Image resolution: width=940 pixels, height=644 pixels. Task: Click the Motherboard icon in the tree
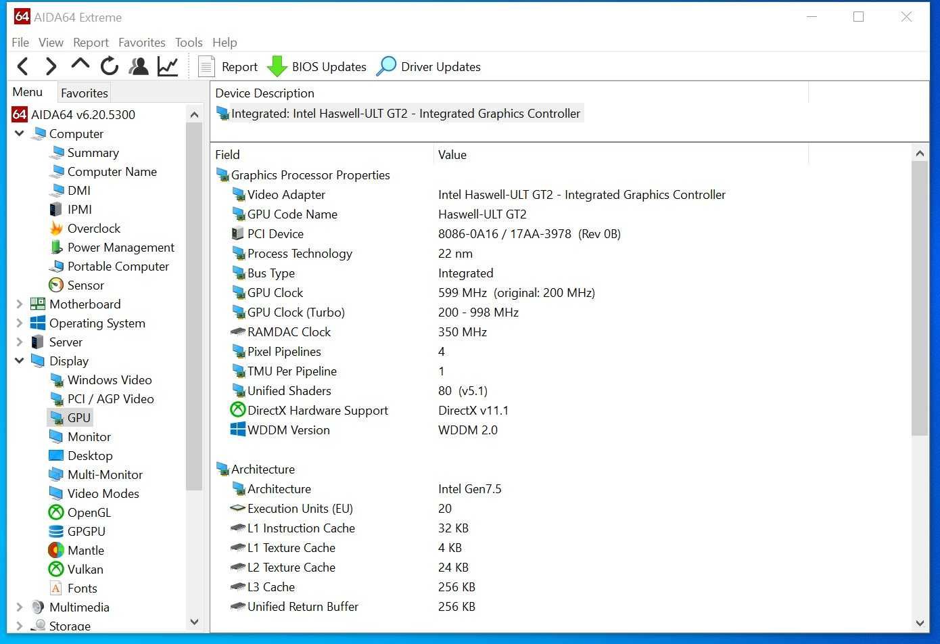(38, 304)
